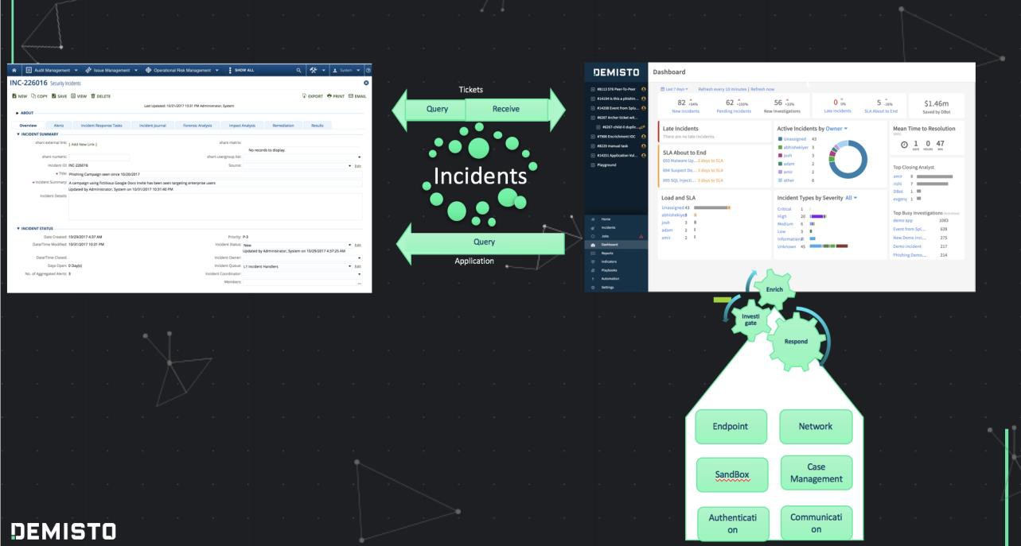Close the INC-226016 record with the X icon
The height and width of the screenshot is (546, 1021).
point(366,83)
